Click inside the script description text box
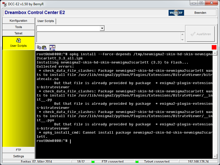 [x=109, y=37]
